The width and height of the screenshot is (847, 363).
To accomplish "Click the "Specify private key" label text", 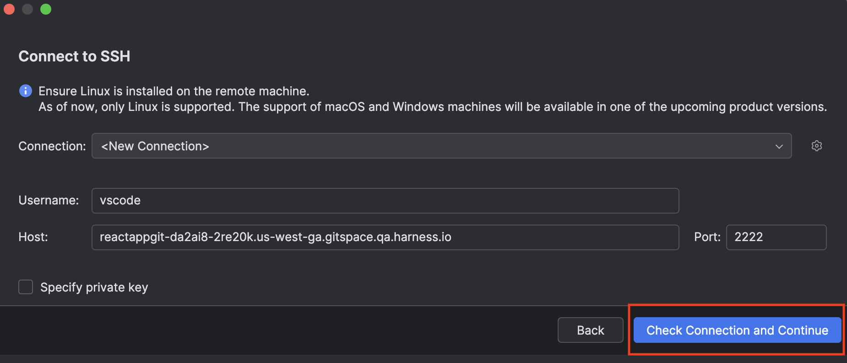I will tap(94, 287).
